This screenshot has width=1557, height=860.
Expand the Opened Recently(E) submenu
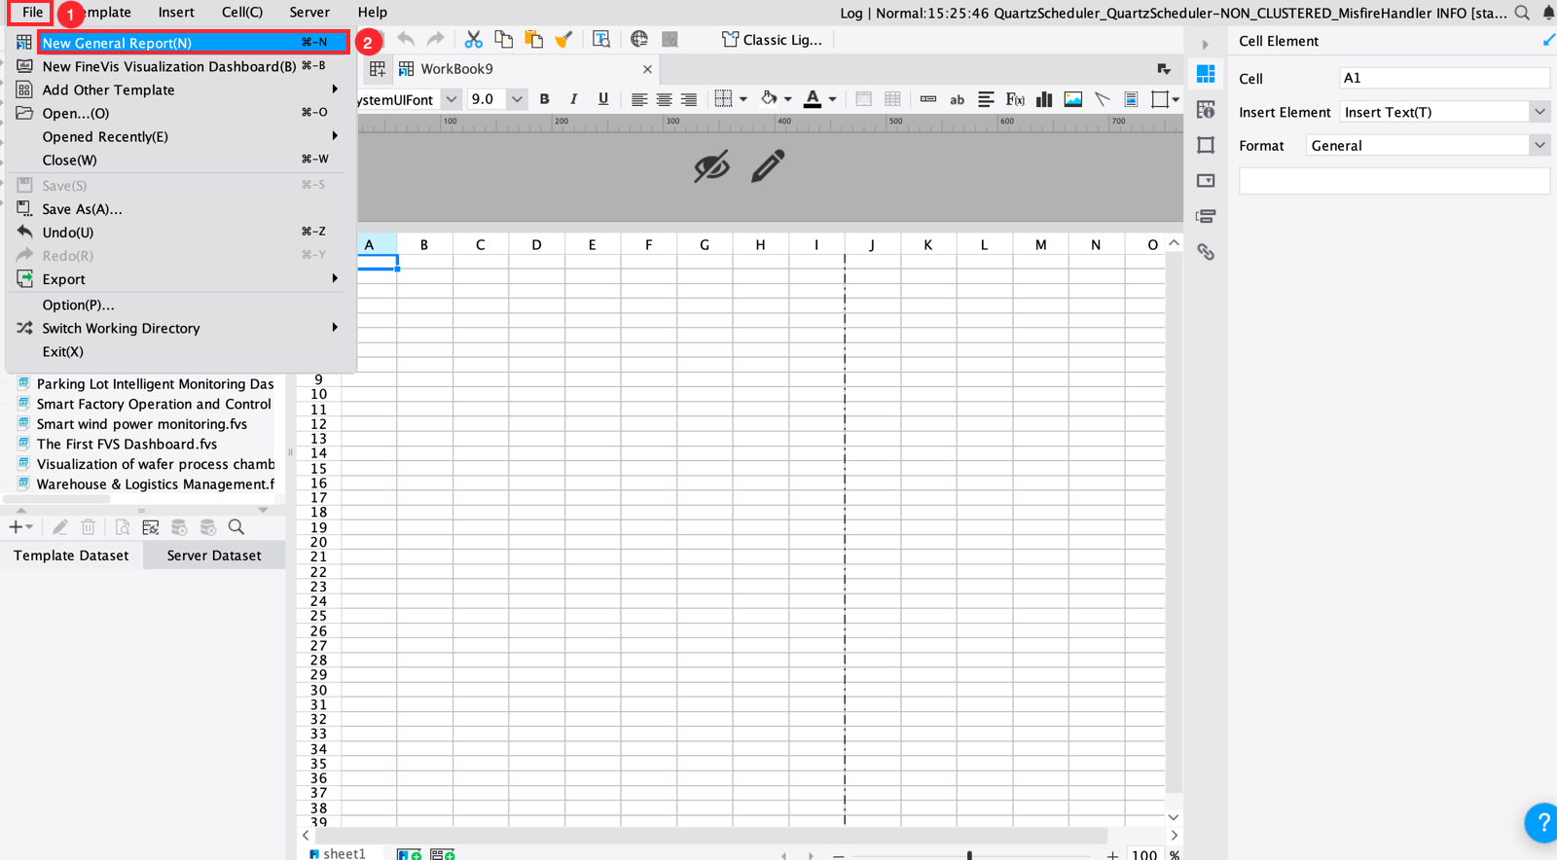tap(180, 136)
